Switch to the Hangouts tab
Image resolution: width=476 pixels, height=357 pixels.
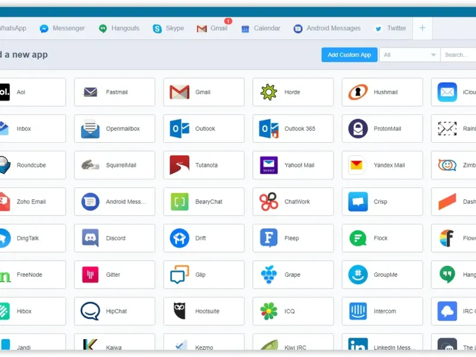point(119,28)
